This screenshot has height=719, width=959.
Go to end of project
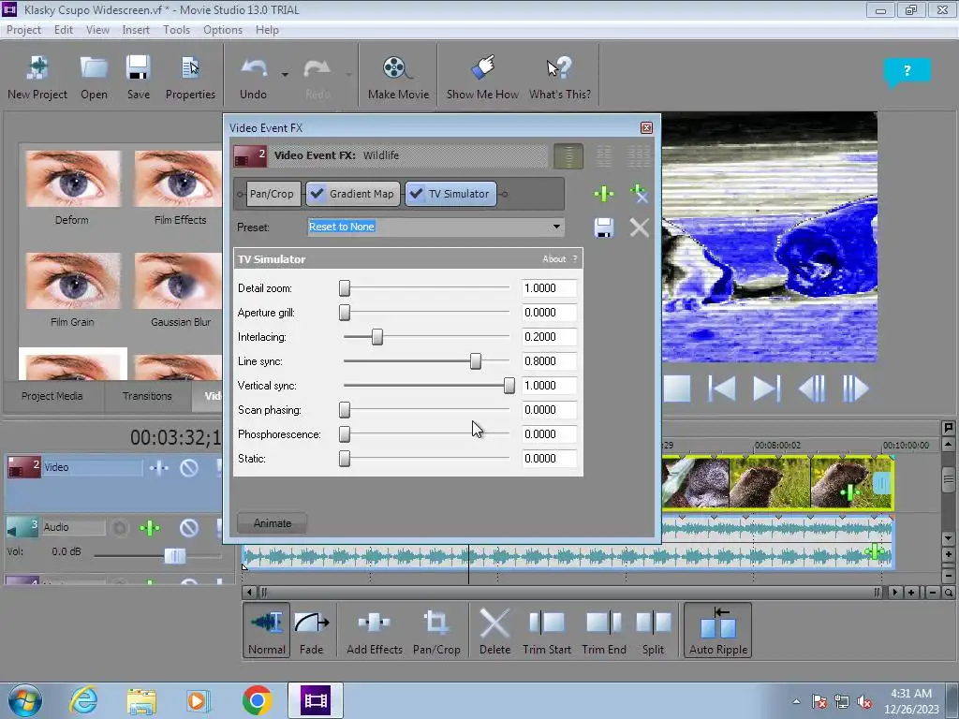(x=766, y=389)
